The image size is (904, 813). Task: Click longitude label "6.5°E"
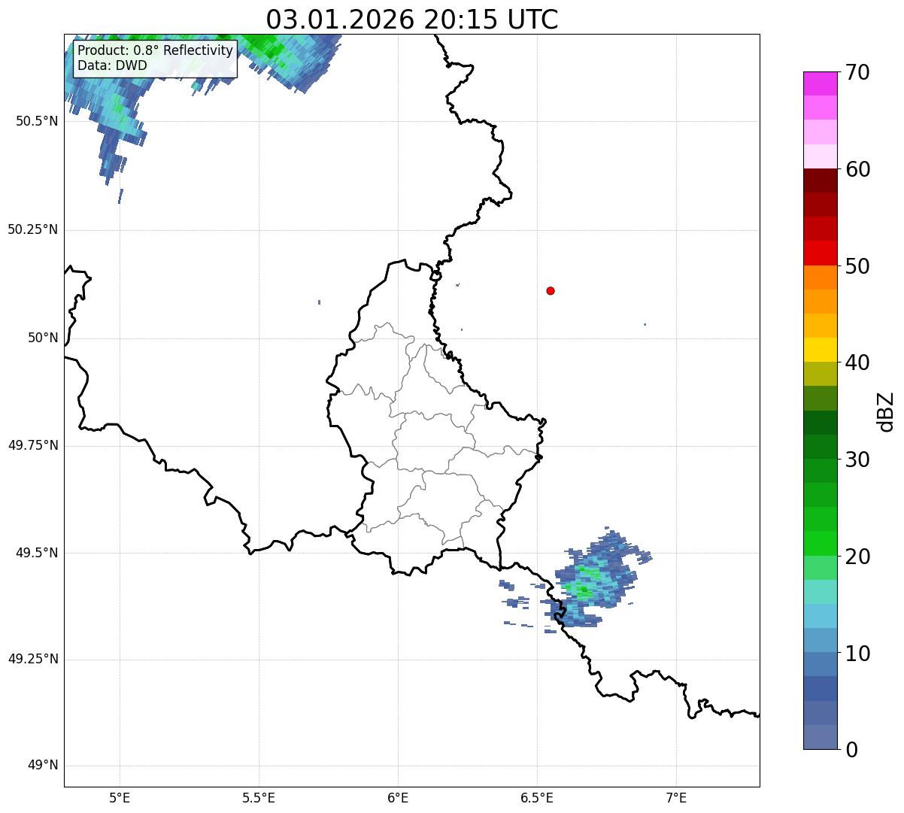click(537, 797)
